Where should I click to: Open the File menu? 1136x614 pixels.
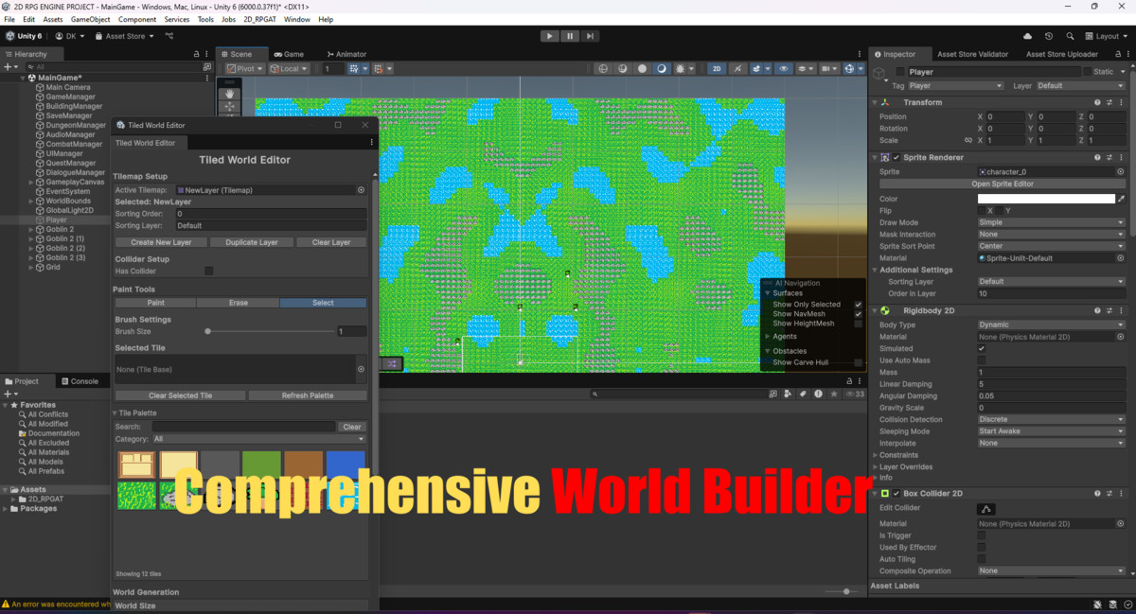click(x=9, y=19)
